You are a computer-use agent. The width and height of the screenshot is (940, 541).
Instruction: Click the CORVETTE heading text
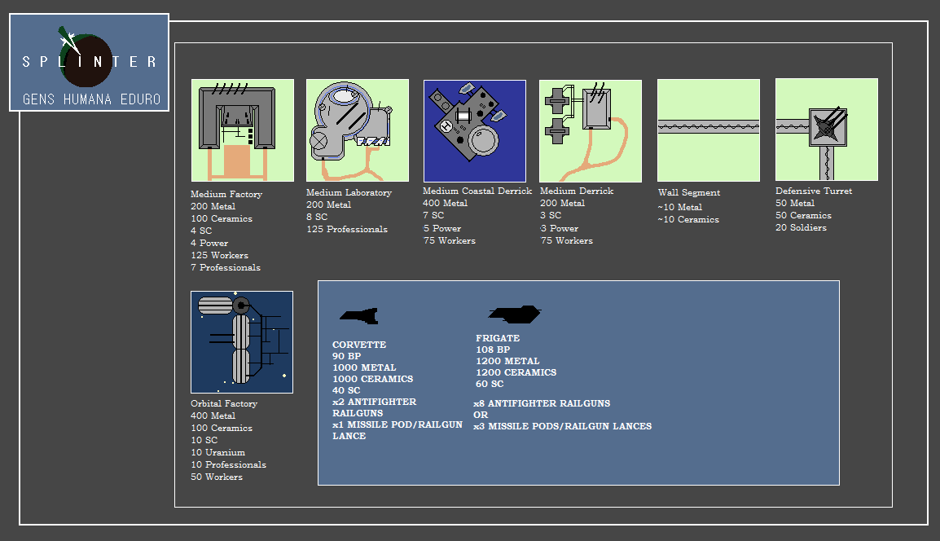[359, 345]
